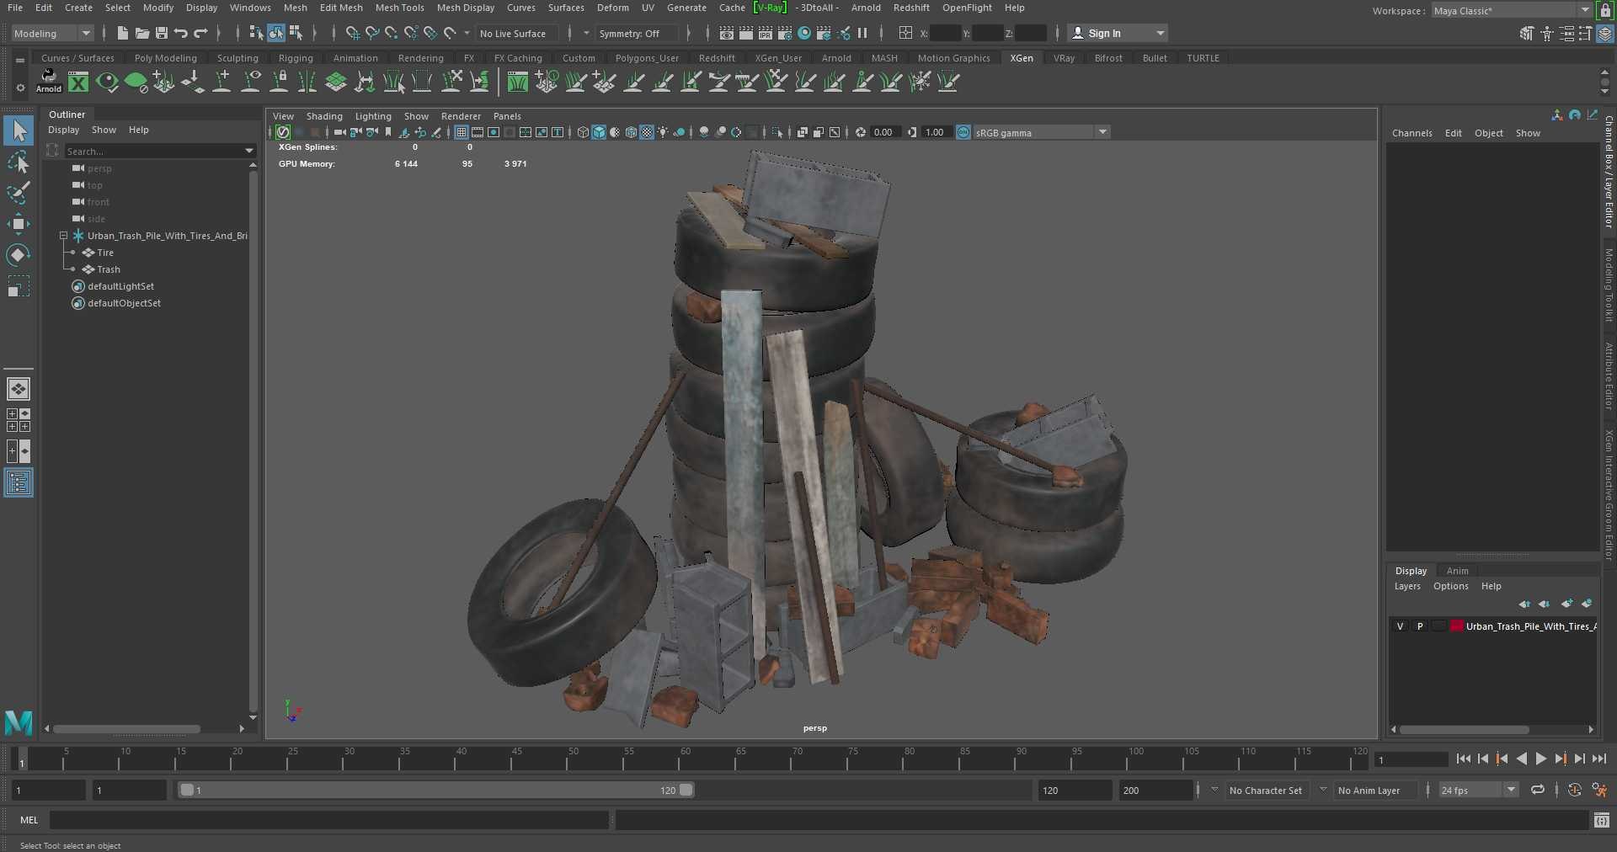This screenshot has height=852, width=1617.
Task: Switch to the Anim layer tab
Action: point(1457,571)
